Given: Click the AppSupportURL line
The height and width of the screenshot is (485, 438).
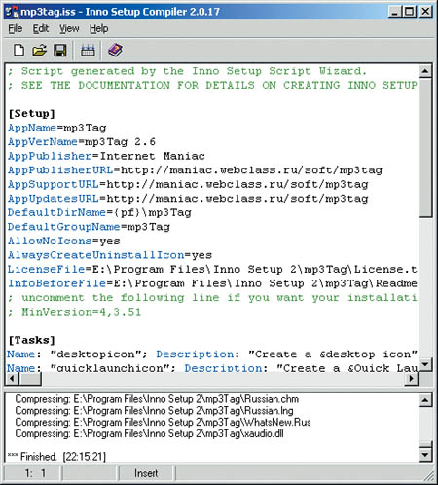Looking at the screenshot, I should [x=188, y=184].
